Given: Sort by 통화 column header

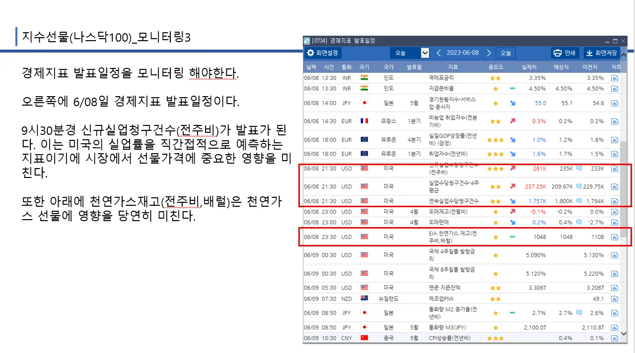Looking at the screenshot, I should 347,66.
